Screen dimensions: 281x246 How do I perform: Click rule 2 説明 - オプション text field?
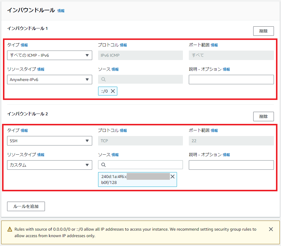[231, 165]
